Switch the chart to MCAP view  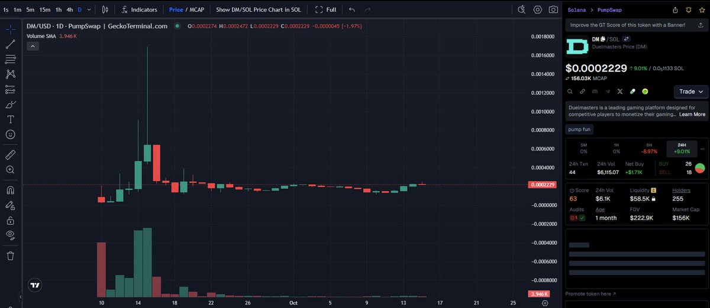coord(196,9)
